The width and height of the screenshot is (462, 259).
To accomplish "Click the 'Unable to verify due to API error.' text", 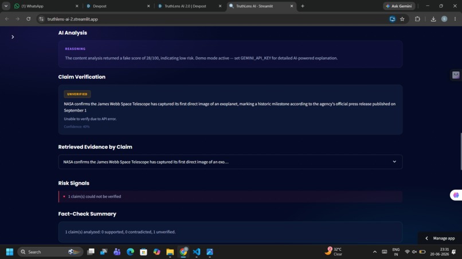I will click(x=90, y=119).
